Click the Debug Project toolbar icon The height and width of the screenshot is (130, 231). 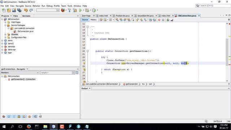pos(87,10)
